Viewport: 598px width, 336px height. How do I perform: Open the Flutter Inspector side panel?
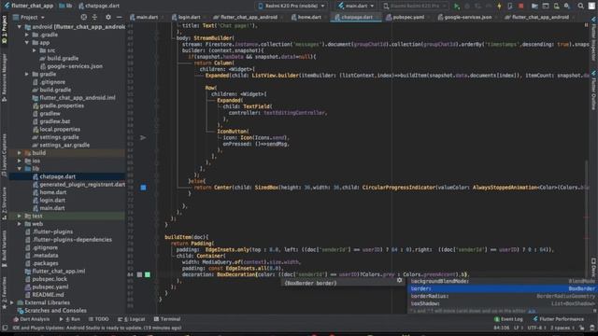pos(594,38)
